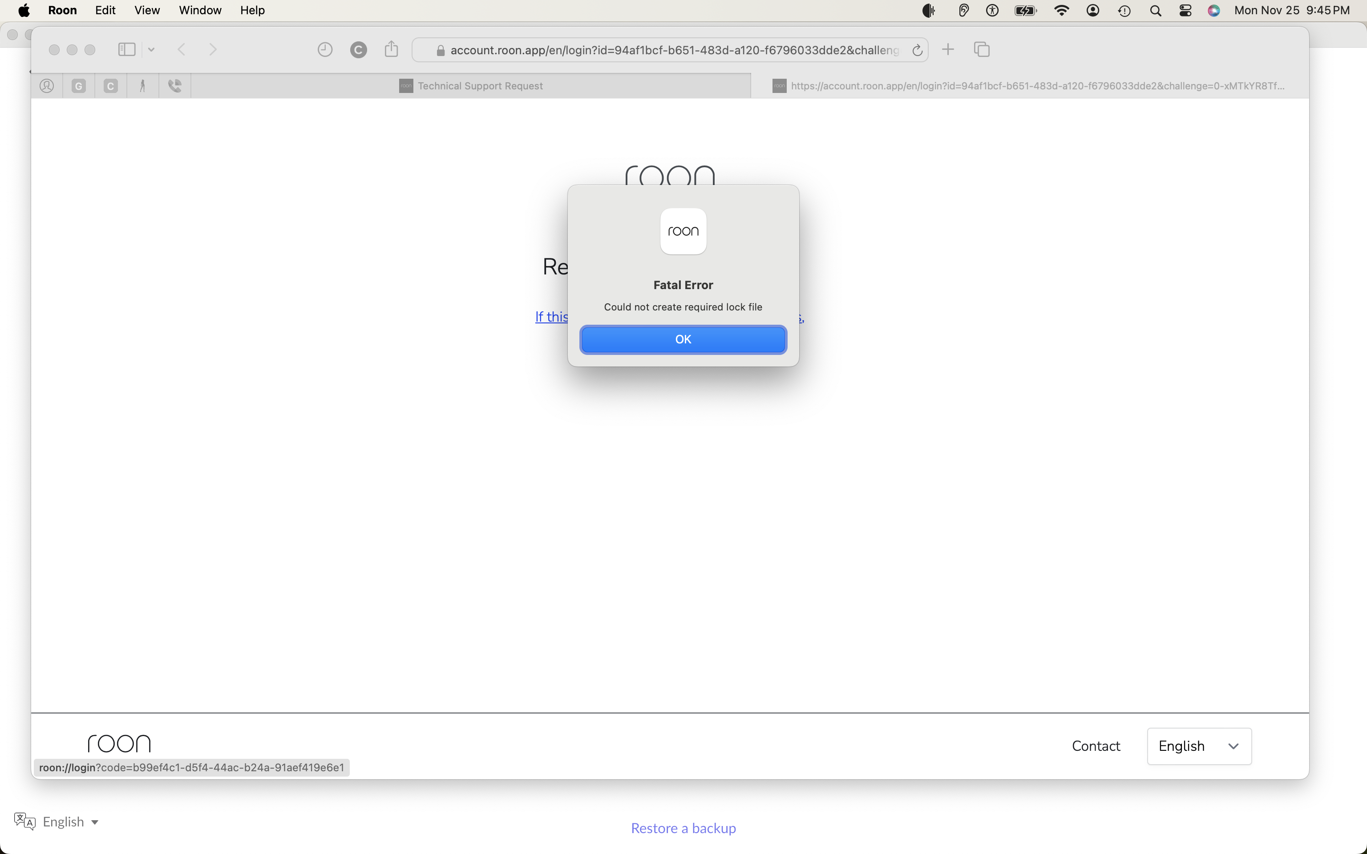Screen dimensions: 1367x854
Task: Show the tab overview icon
Action: [x=982, y=50]
